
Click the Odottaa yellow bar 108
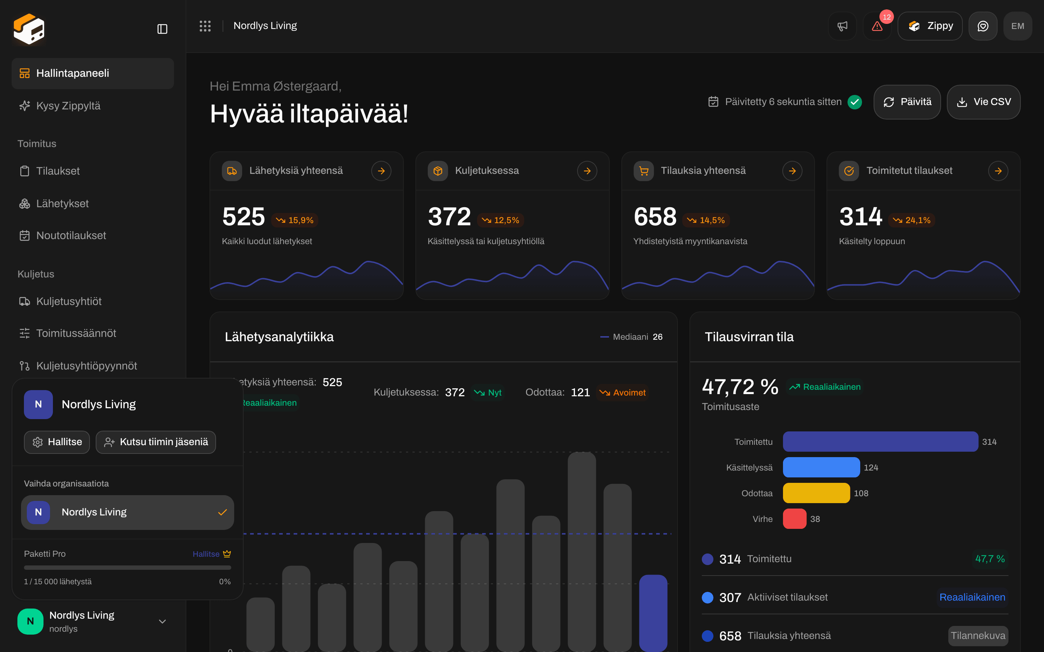coord(816,493)
